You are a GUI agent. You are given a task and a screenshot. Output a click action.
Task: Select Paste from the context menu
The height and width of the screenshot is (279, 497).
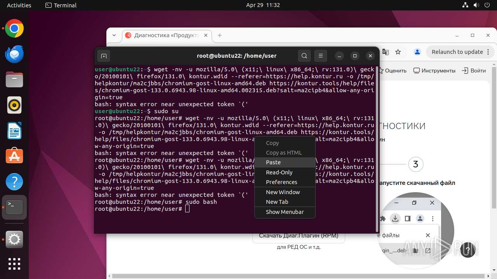pos(285,162)
